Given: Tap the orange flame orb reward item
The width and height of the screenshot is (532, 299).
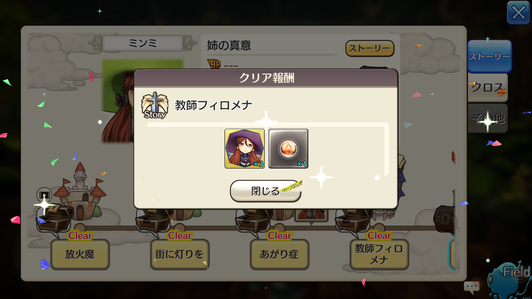Looking at the screenshot, I should 288,149.
